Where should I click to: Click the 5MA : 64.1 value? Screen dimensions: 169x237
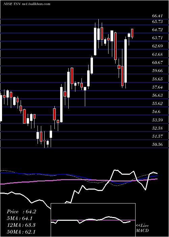[x=20, y=218]
